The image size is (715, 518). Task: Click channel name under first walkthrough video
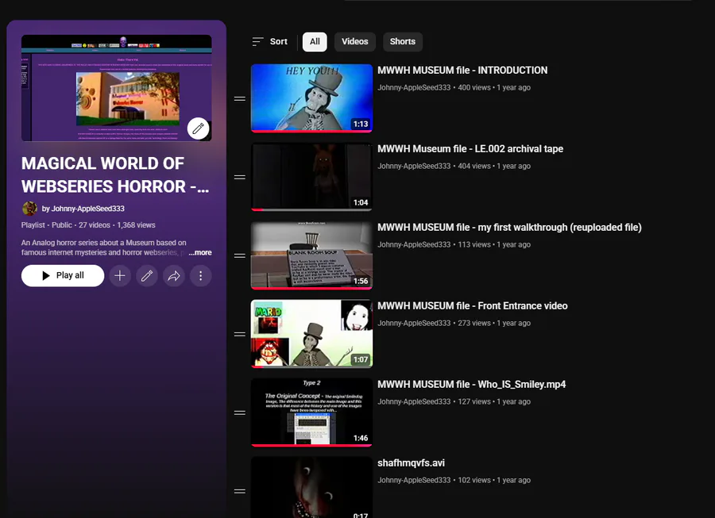click(x=414, y=244)
